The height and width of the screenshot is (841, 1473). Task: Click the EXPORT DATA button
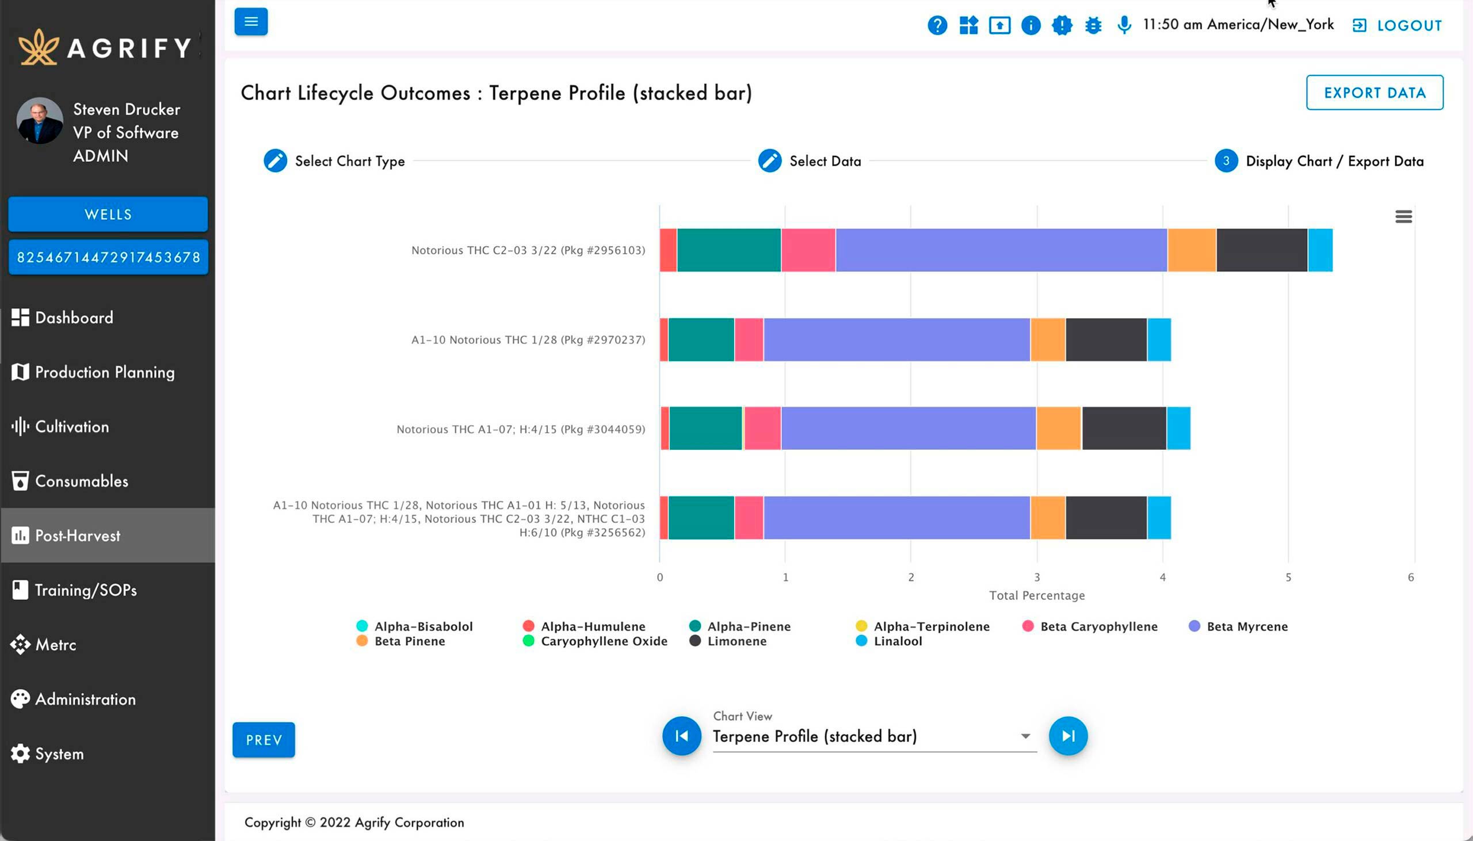tap(1374, 93)
